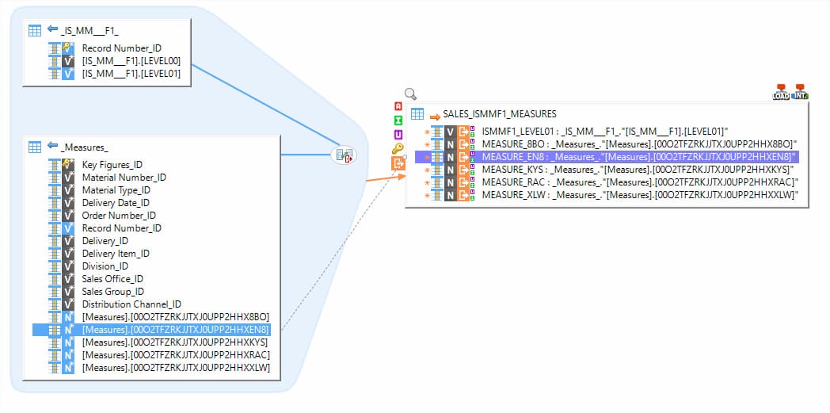830x413 pixels.
Task: Select the Division_ID column
Action: (x=105, y=266)
